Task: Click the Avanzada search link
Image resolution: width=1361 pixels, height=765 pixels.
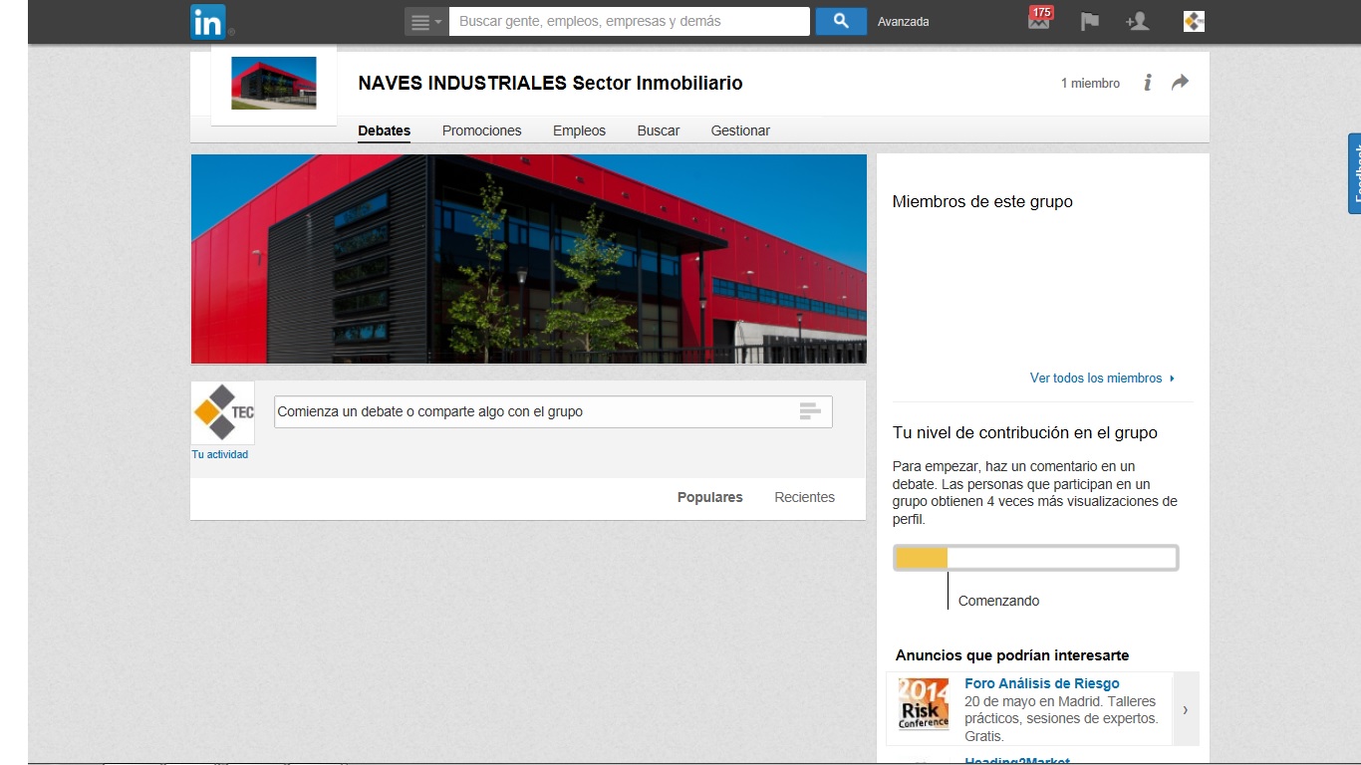Action: (903, 21)
